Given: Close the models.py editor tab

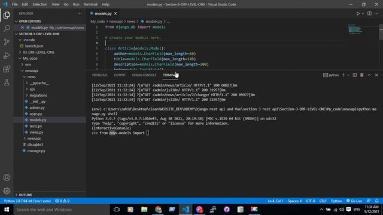Looking at the screenshot, I should (x=115, y=14).
